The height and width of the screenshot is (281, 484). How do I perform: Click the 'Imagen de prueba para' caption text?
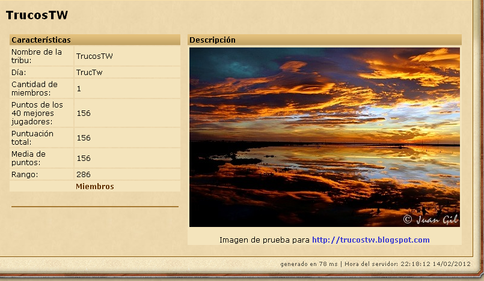(x=265, y=240)
